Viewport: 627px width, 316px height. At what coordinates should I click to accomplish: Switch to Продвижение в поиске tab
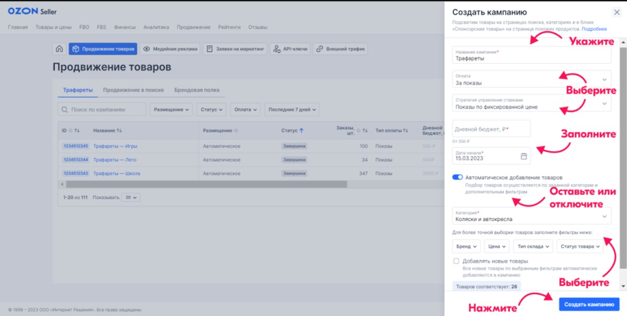coord(133,90)
